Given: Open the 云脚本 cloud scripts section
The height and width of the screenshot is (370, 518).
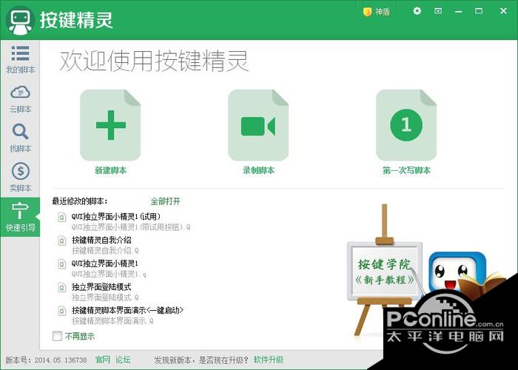Looking at the screenshot, I should tap(20, 98).
